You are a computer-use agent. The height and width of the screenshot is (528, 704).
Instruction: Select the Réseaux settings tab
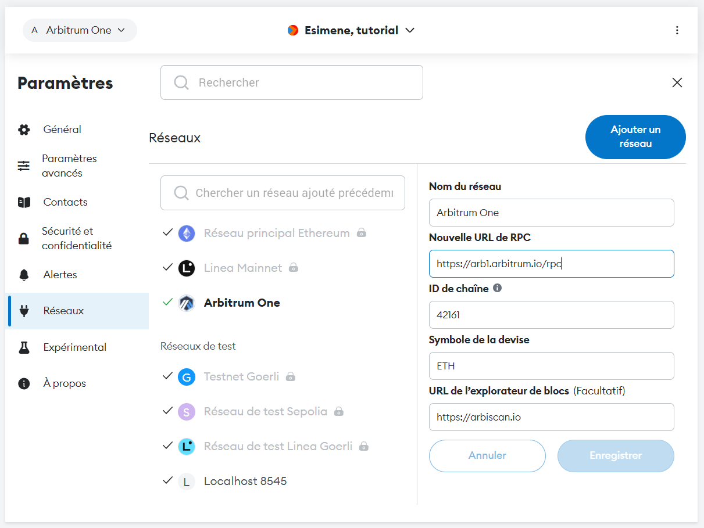click(x=77, y=311)
